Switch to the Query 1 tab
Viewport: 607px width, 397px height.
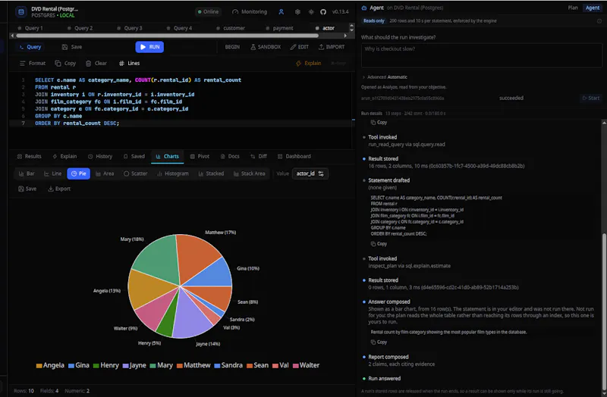point(30,28)
